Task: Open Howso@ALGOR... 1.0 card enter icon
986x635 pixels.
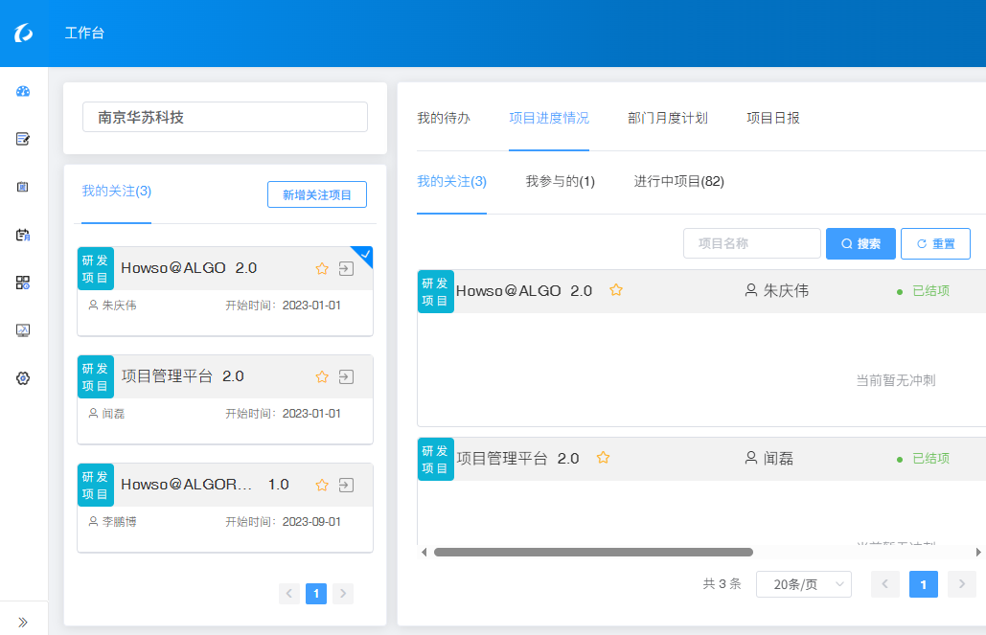Action: 346,485
